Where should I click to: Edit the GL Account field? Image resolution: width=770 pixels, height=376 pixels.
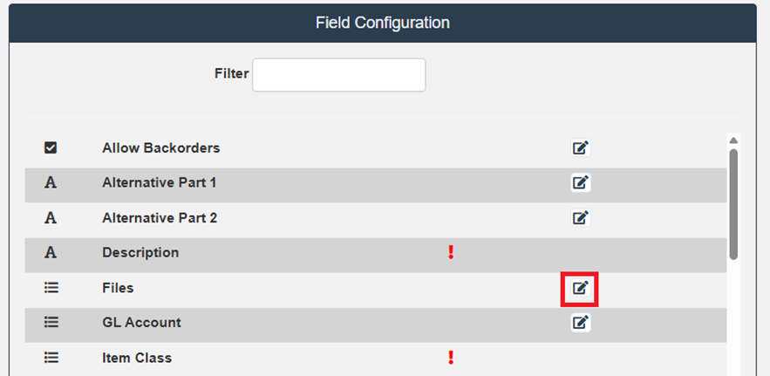tap(580, 323)
